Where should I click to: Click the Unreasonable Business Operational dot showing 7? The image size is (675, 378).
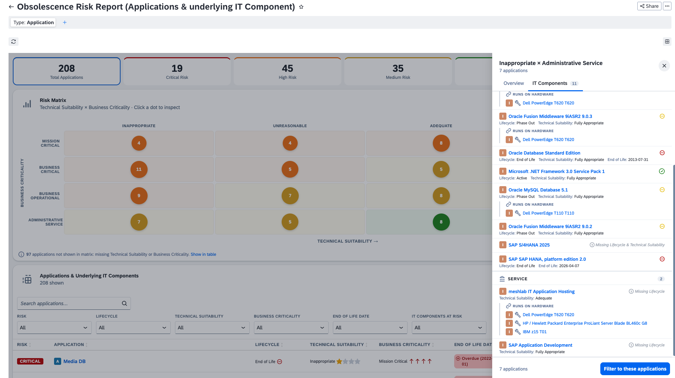tap(290, 196)
